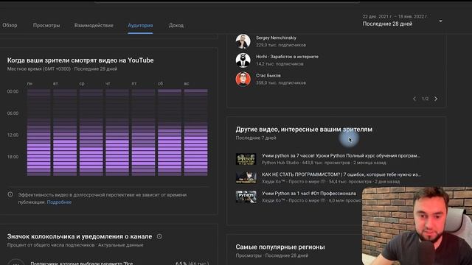This screenshot has width=472, height=265.
Task: Click the вс column of the heatmap
Action: click(x=195, y=132)
